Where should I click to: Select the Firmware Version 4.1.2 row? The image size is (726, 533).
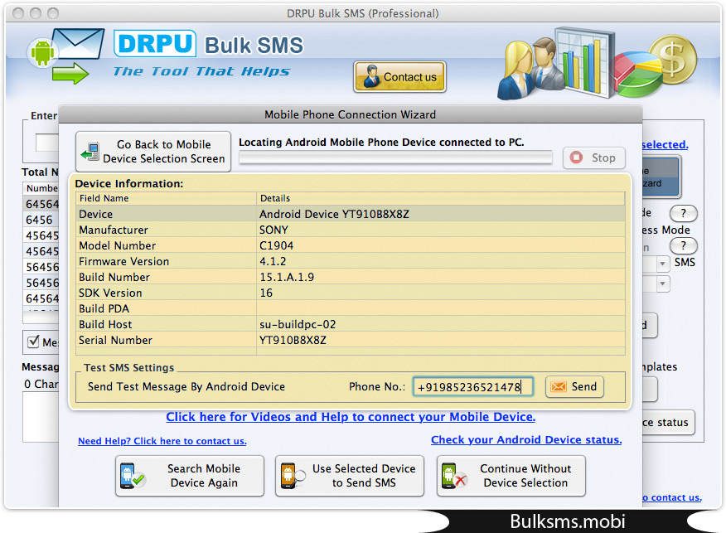[x=351, y=261]
